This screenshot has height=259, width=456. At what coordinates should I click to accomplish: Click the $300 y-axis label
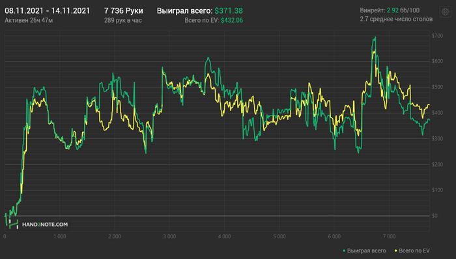pos(437,138)
